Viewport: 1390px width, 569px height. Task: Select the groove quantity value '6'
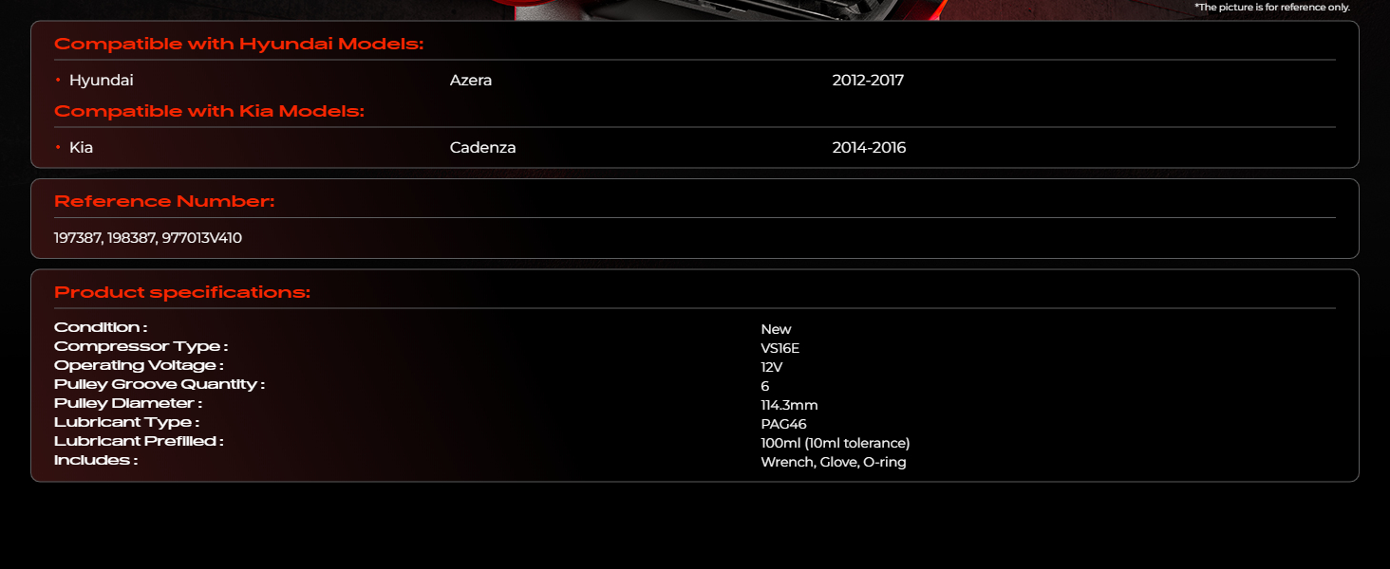point(765,386)
